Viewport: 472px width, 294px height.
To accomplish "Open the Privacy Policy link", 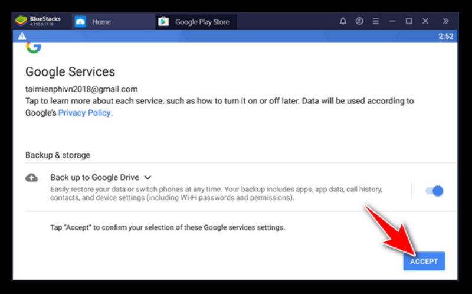I will 84,113.
